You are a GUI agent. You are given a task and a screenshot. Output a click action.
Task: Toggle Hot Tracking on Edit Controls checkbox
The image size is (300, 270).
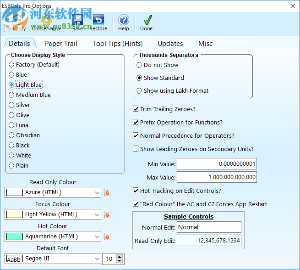click(x=136, y=191)
